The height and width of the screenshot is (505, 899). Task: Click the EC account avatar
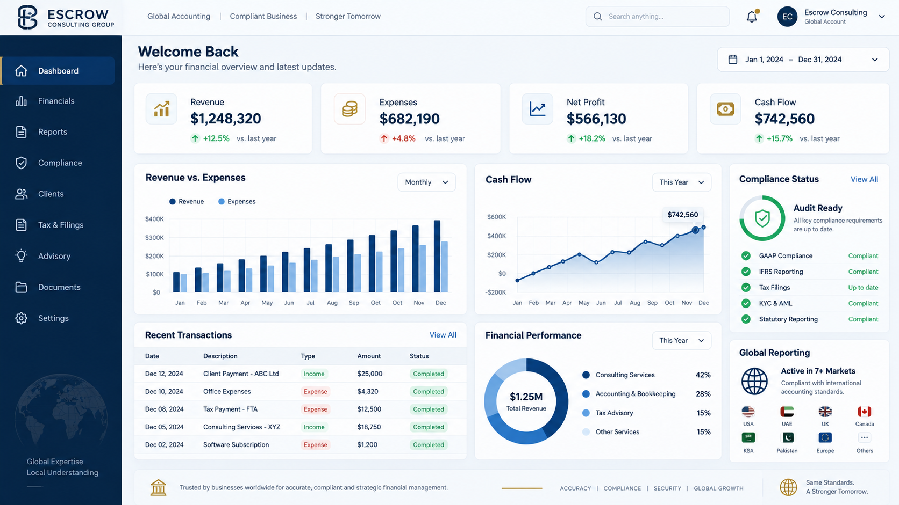click(787, 17)
